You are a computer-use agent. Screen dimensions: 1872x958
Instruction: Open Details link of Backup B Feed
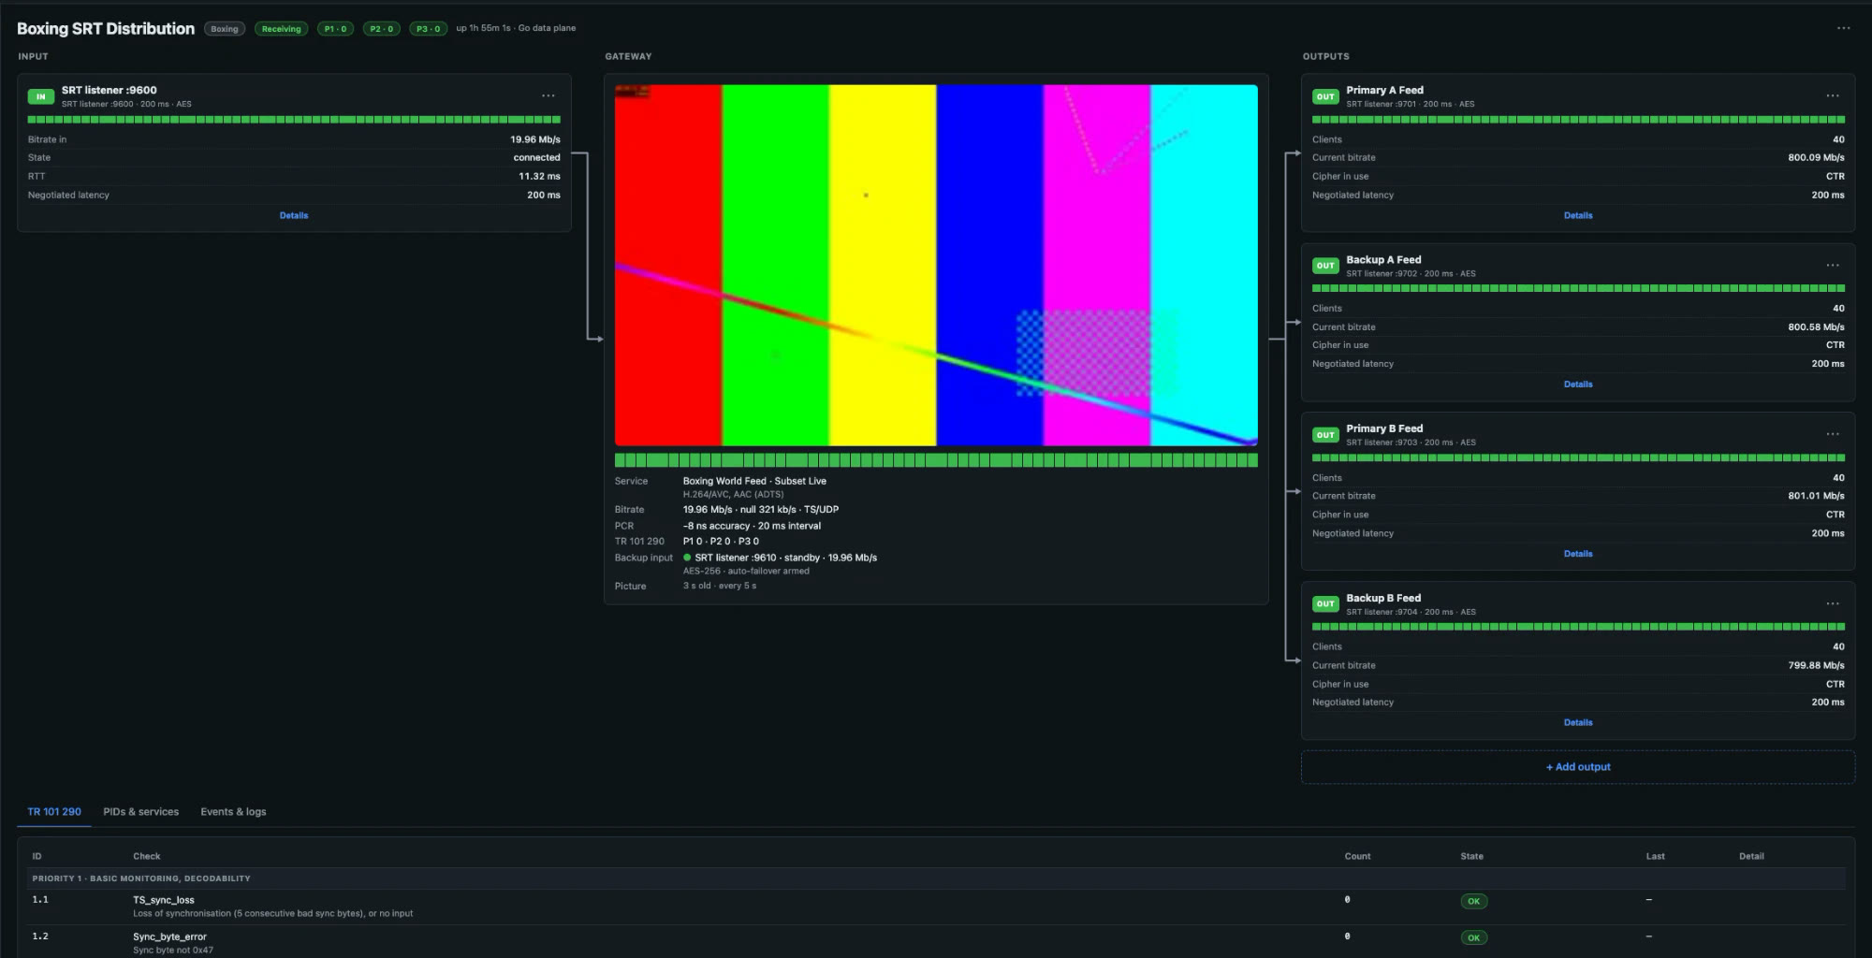point(1578,722)
